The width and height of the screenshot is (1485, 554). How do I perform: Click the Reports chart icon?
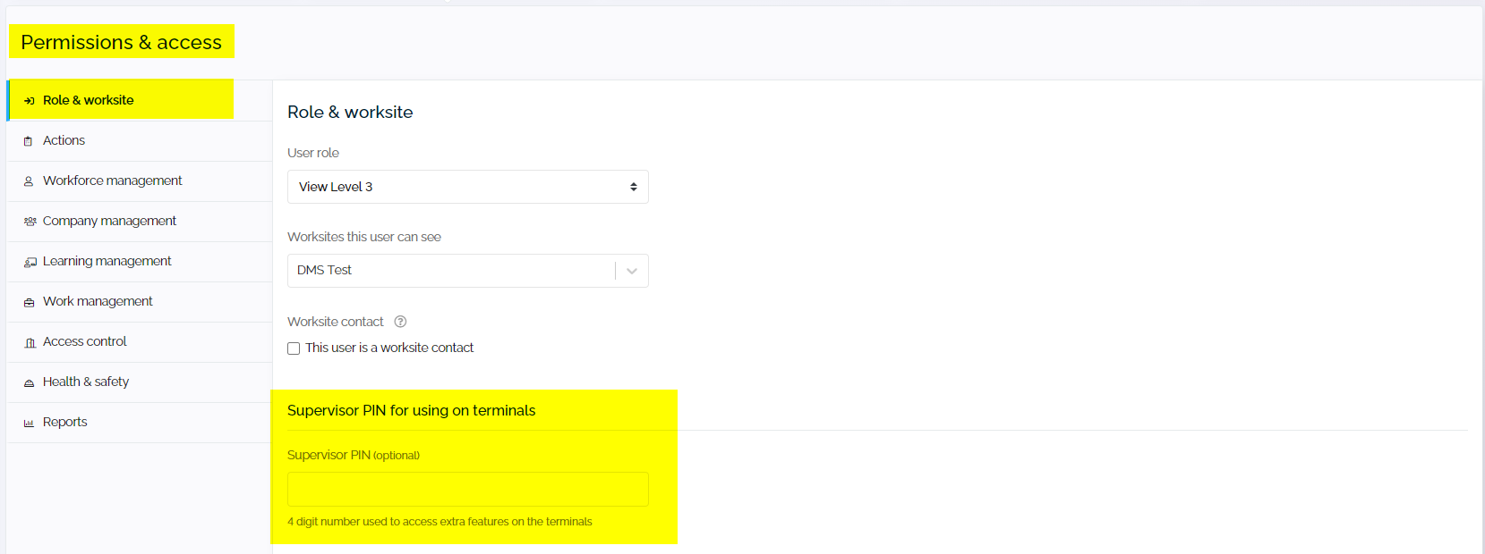coord(29,423)
